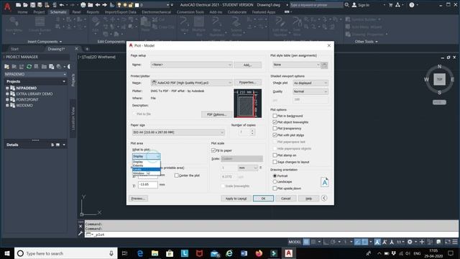Increase the number of copies stepper

[252, 130]
